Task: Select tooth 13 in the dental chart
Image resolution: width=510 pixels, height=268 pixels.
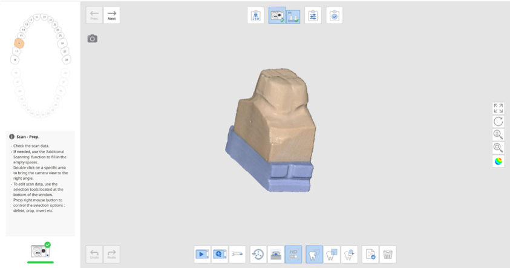Action: (27, 24)
